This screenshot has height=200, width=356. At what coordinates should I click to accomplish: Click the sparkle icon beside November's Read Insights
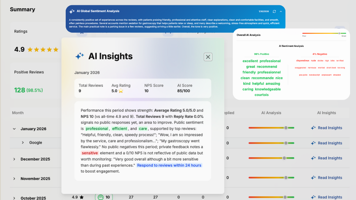pos(313,177)
